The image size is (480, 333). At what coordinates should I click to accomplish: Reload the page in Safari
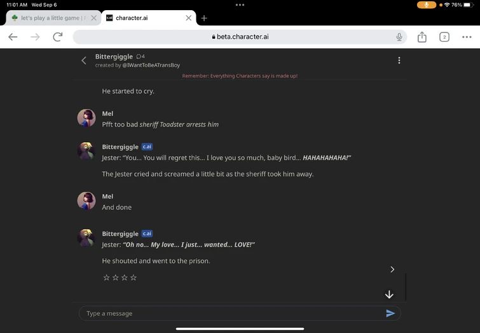pyautogui.click(x=58, y=37)
